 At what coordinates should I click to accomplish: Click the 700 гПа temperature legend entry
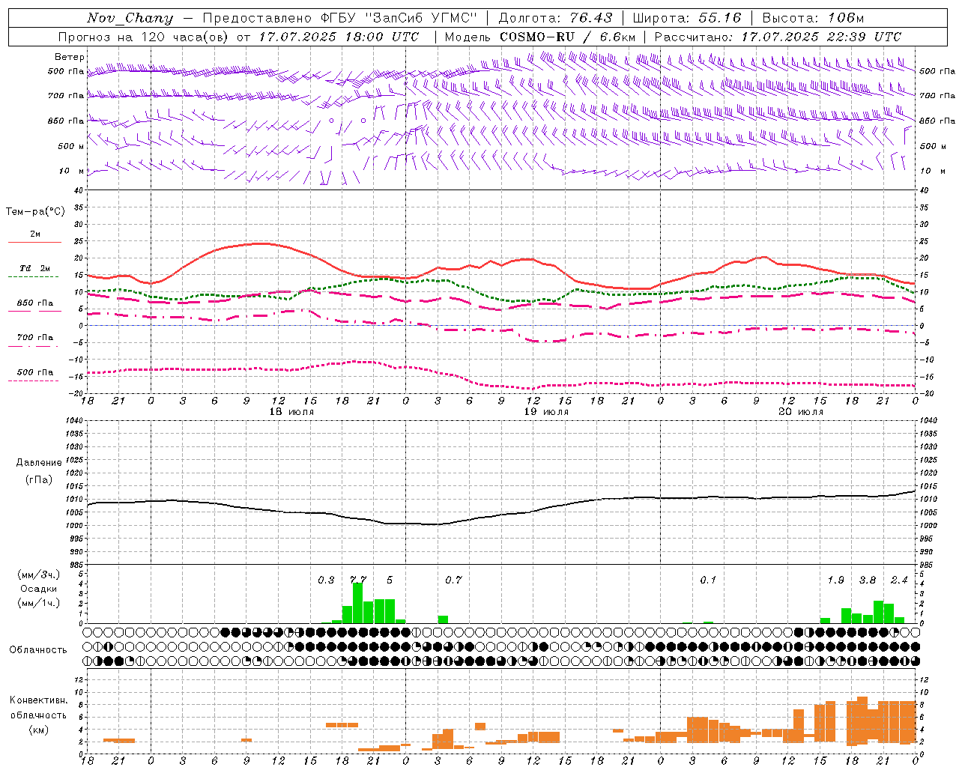pos(35,338)
